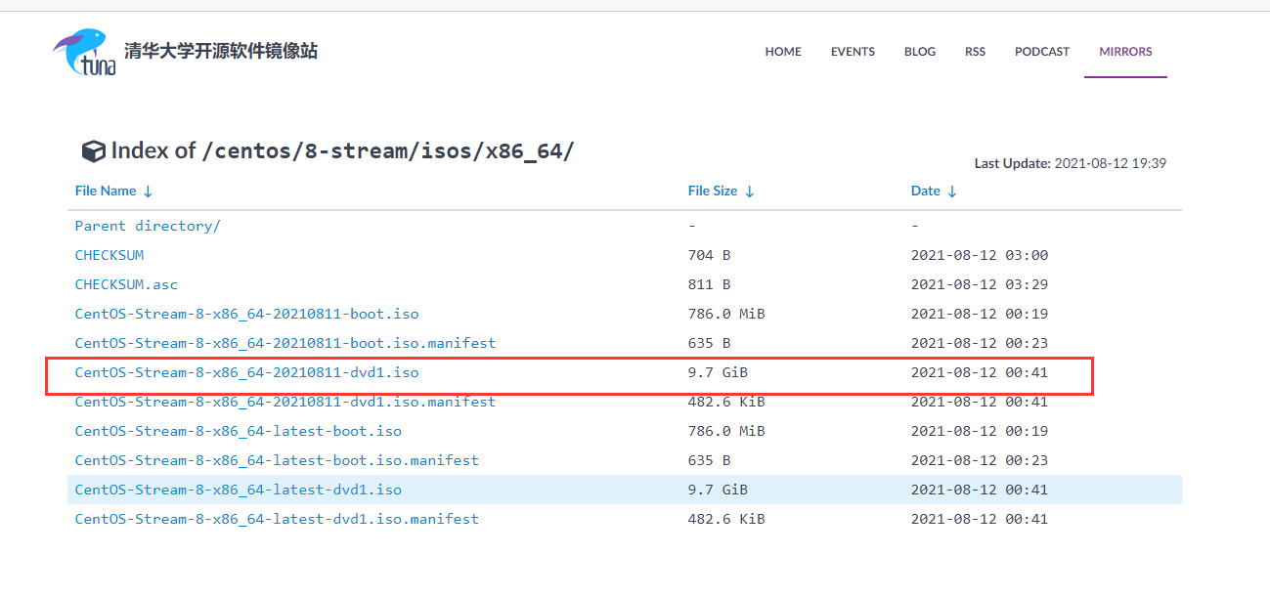Click the 482.6 KiB size of latest-dvd1.iso.manifest
Screen dimensions: 1270x598
coord(726,519)
